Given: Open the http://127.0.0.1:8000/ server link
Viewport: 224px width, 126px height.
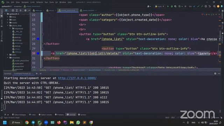Looking at the screenshot, I should pyautogui.click(x=77, y=78).
